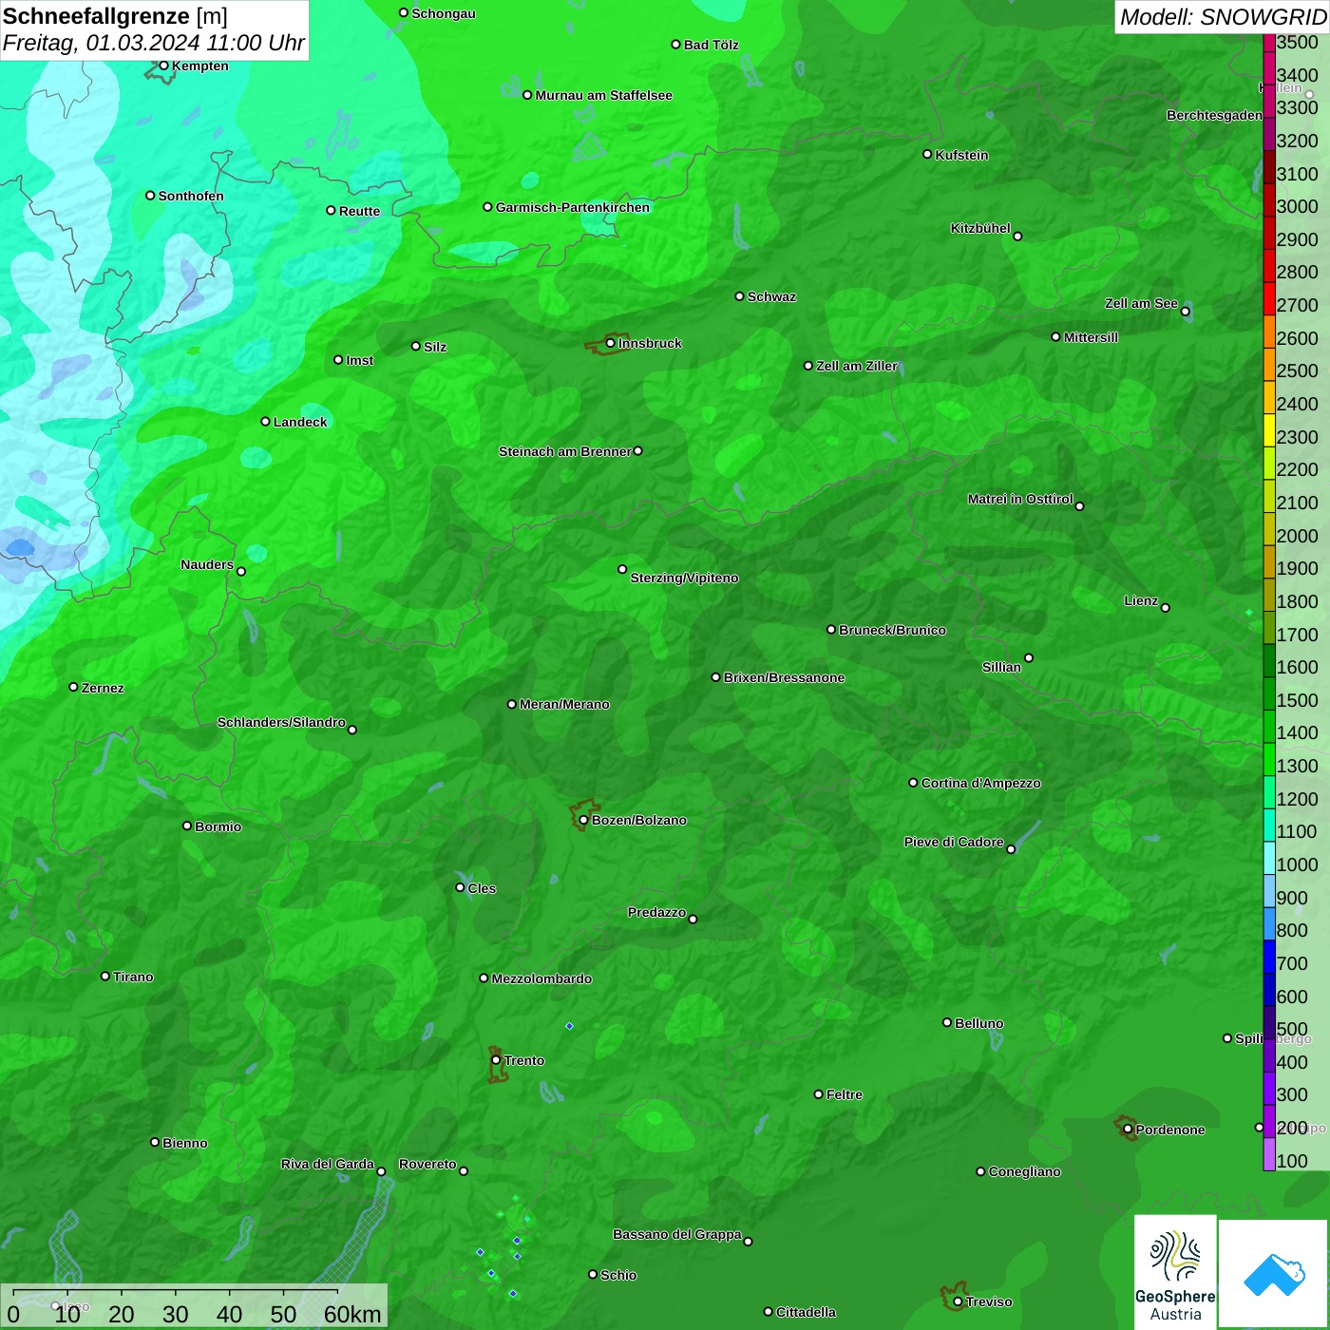The height and width of the screenshot is (1330, 1330).
Task: Click the Tirano marker circle
Action: click(x=105, y=976)
